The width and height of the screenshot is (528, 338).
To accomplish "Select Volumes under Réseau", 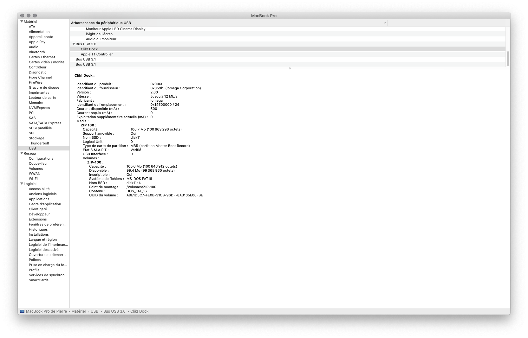I will 36,169.
